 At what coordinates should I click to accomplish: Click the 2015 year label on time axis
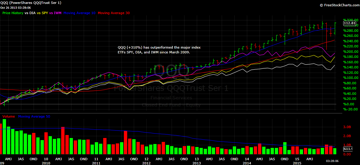tap(297, 163)
